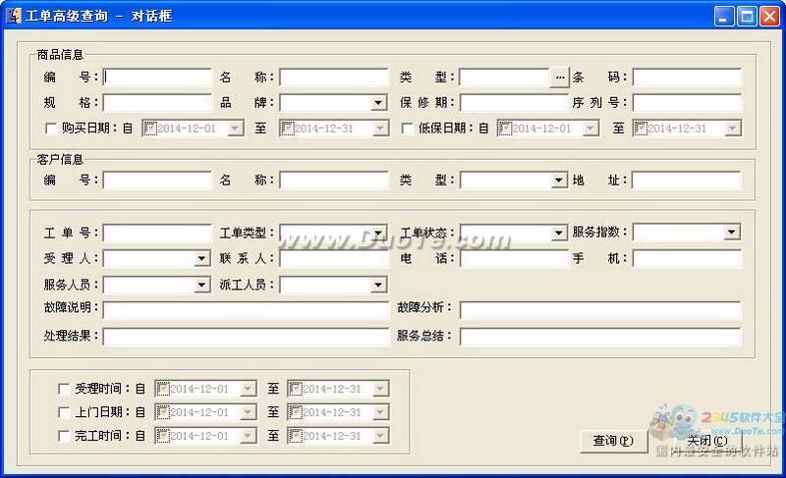This screenshot has height=478, width=786.
Task: Click the 电话 input field
Action: pos(514,259)
